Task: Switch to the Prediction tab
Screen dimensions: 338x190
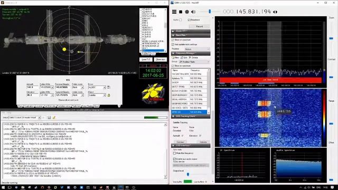Action: coord(76,106)
